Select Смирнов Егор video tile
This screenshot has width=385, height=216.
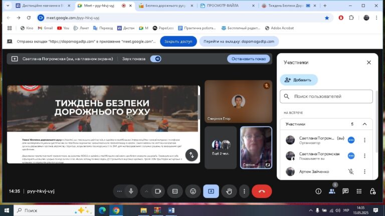coord(238,101)
